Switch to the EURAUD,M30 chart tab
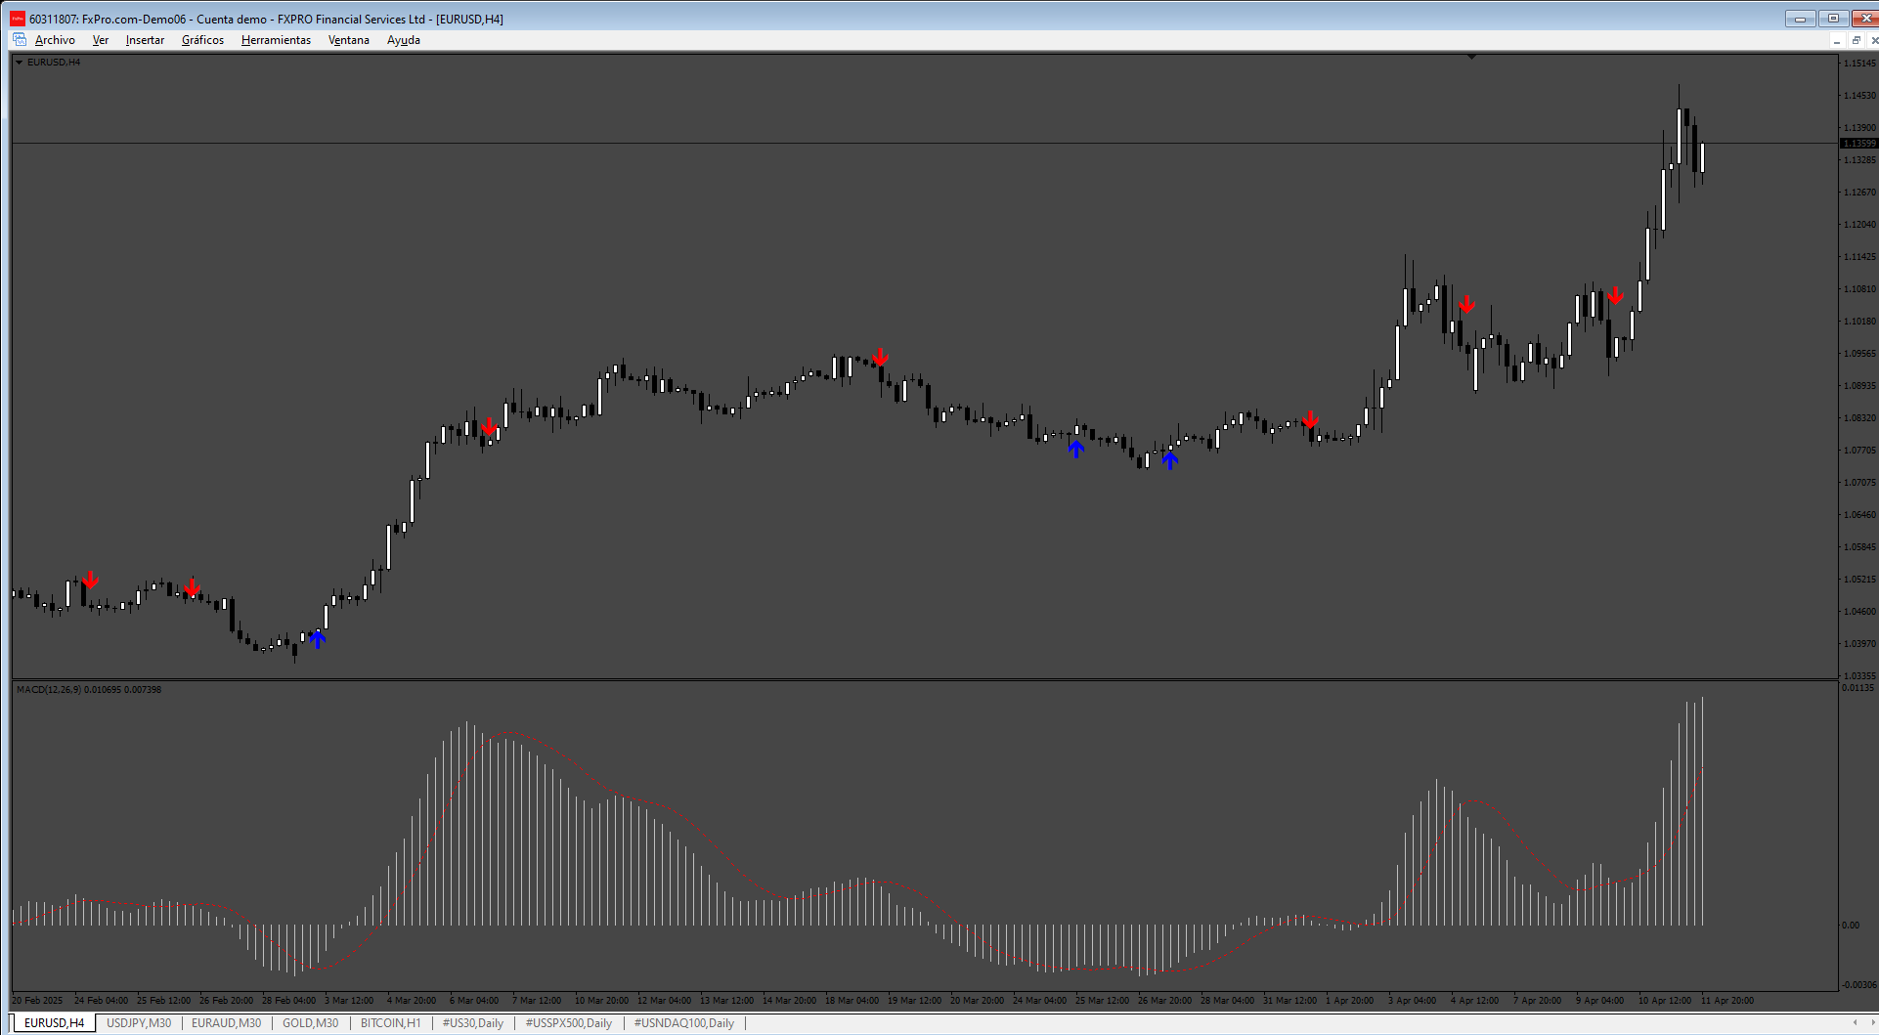The width and height of the screenshot is (1879, 1035). pyautogui.click(x=227, y=1023)
